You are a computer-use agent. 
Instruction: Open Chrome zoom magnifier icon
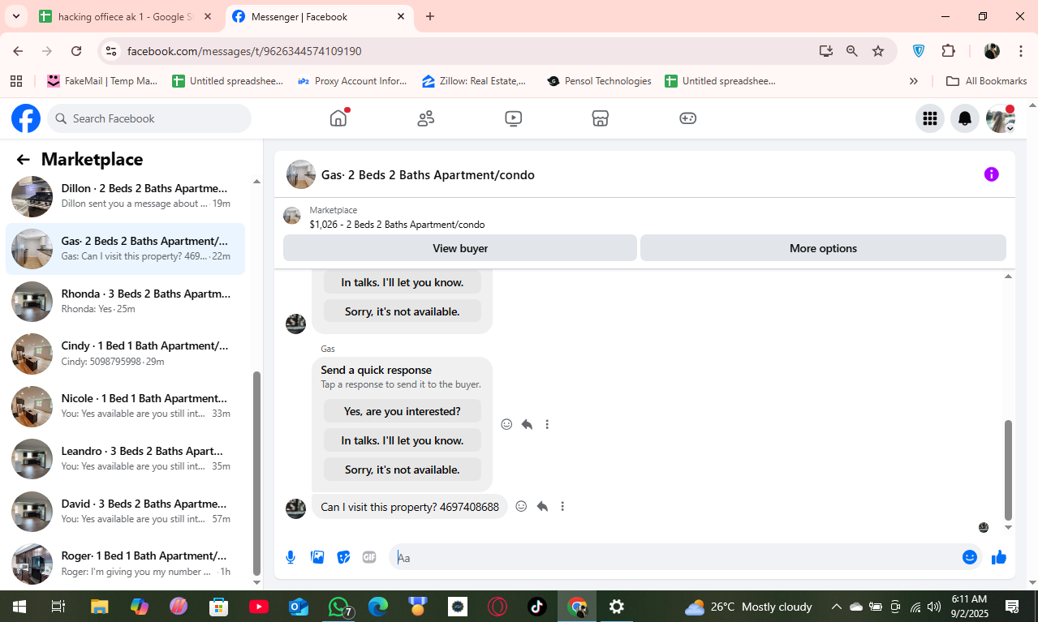tap(852, 51)
